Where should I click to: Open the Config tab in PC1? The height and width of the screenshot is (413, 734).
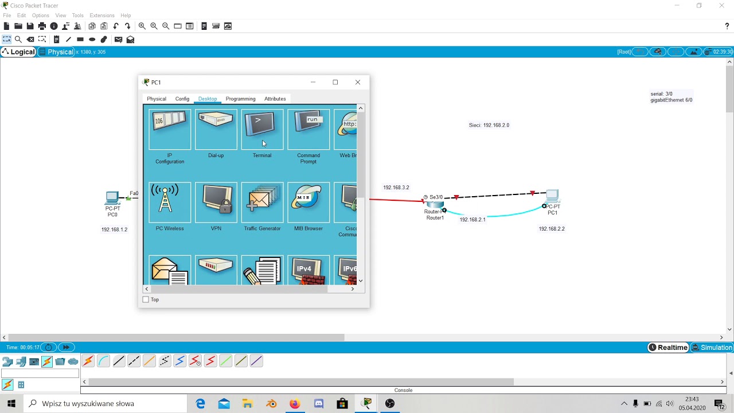[182, 99]
